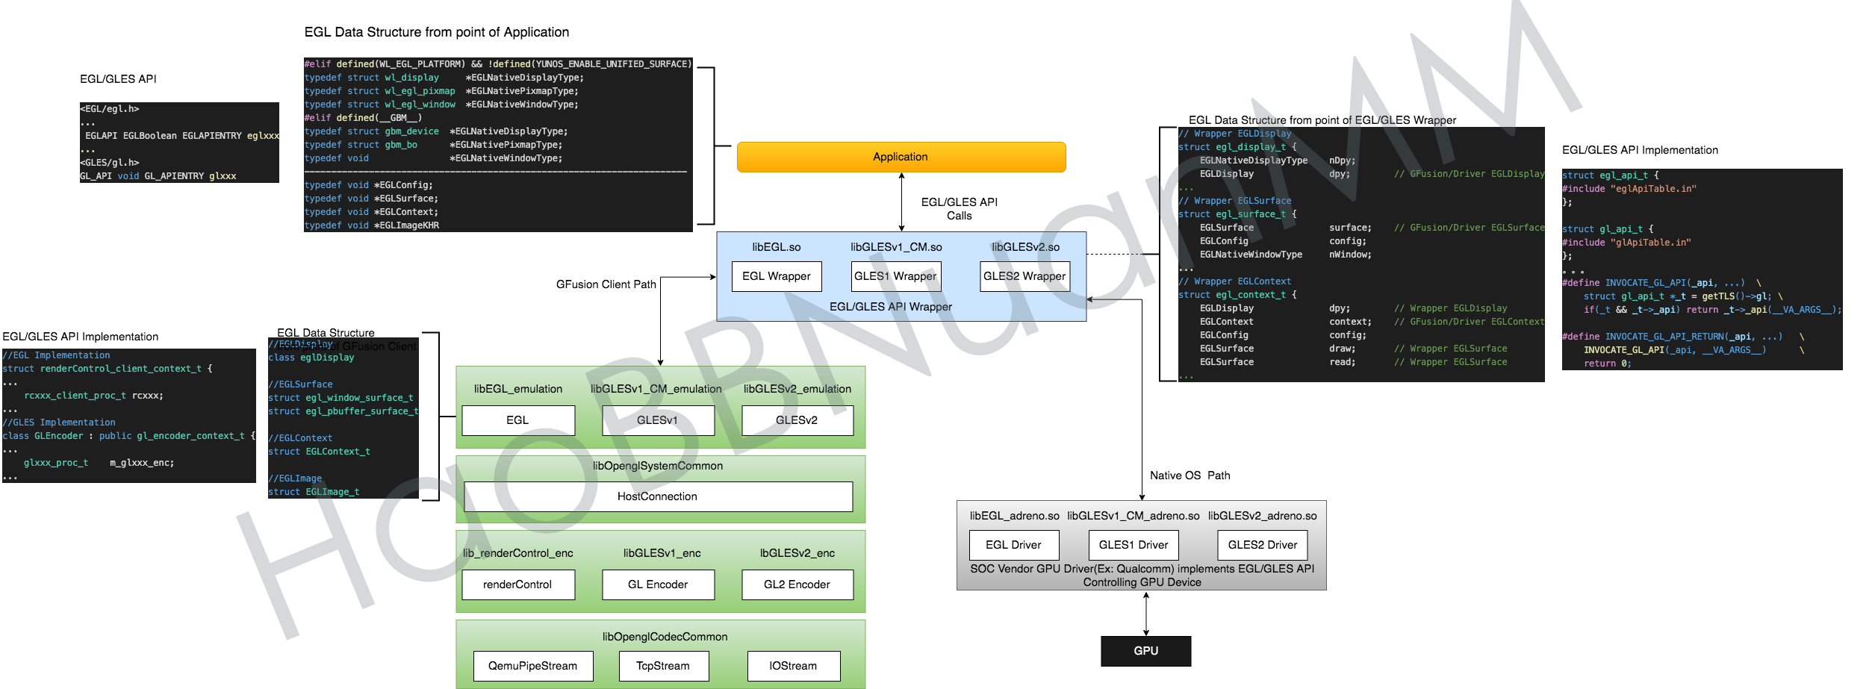Select the EGL box under libEGL_emulation
1875x689 pixels.
tap(518, 420)
